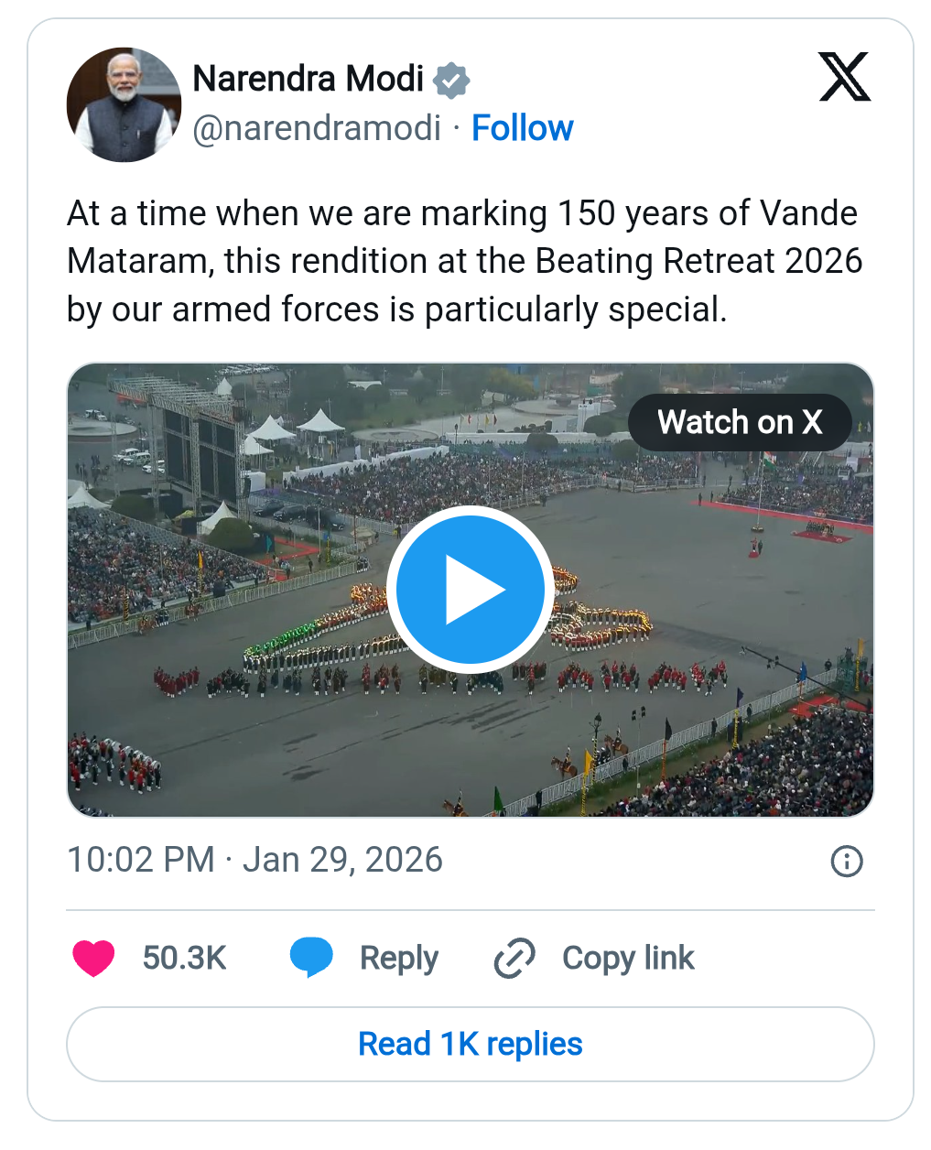Click the Narendra Modi display name

point(309,79)
